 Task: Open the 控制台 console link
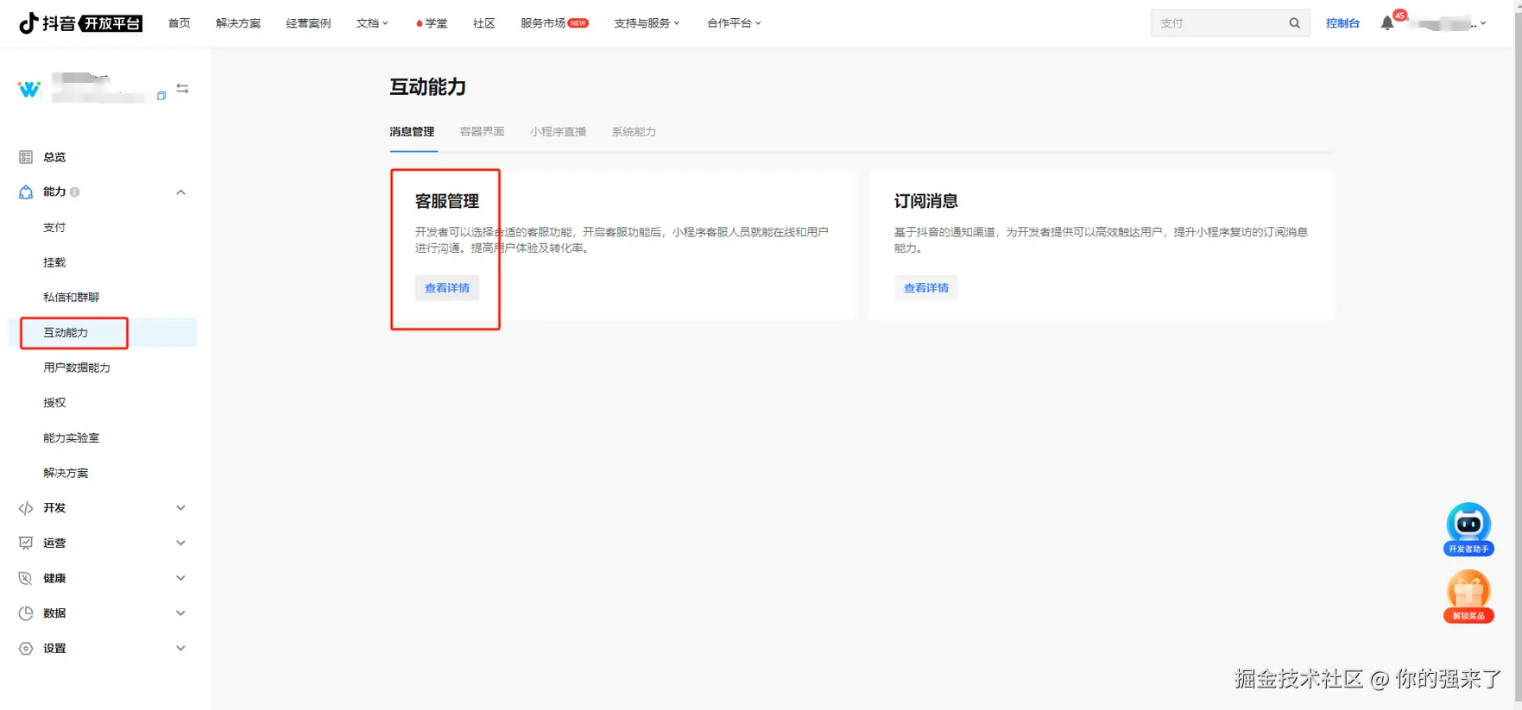pos(1342,23)
